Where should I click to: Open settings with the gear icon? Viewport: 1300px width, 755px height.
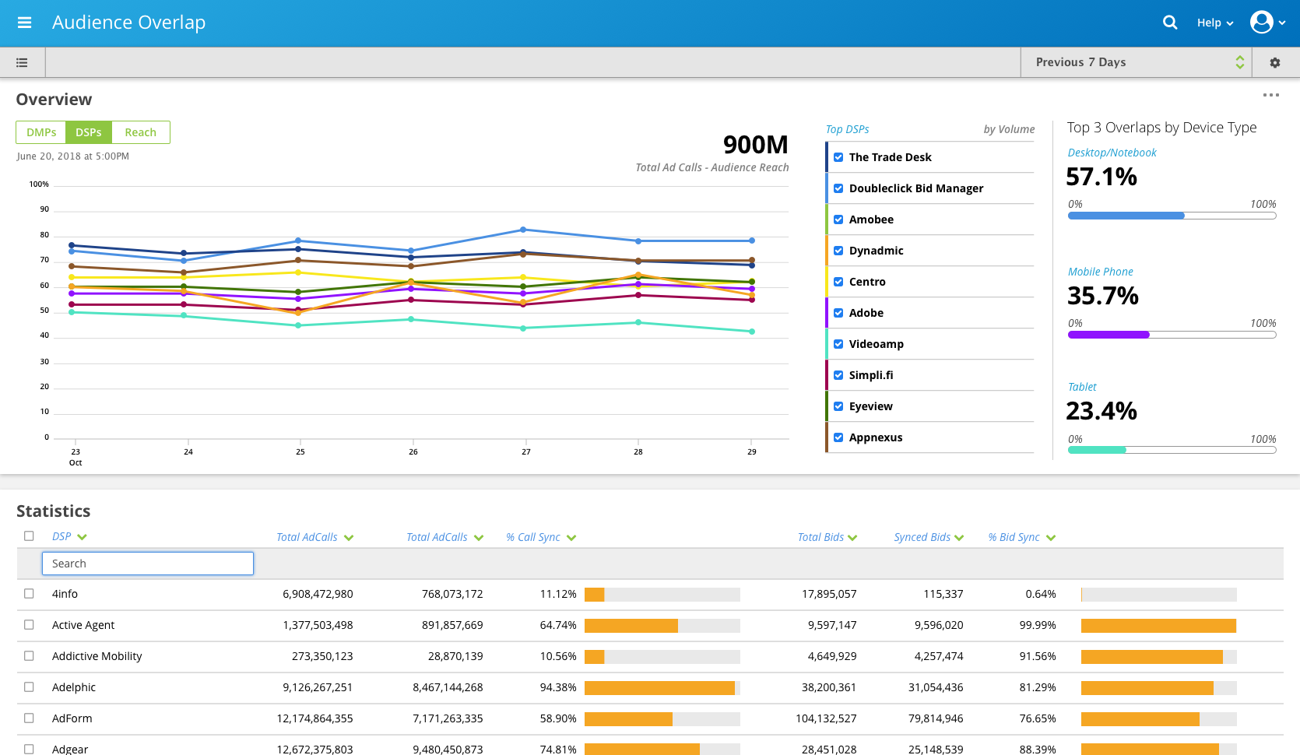point(1275,62)
